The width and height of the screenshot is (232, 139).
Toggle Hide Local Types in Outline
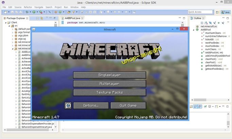click(223, 23)
